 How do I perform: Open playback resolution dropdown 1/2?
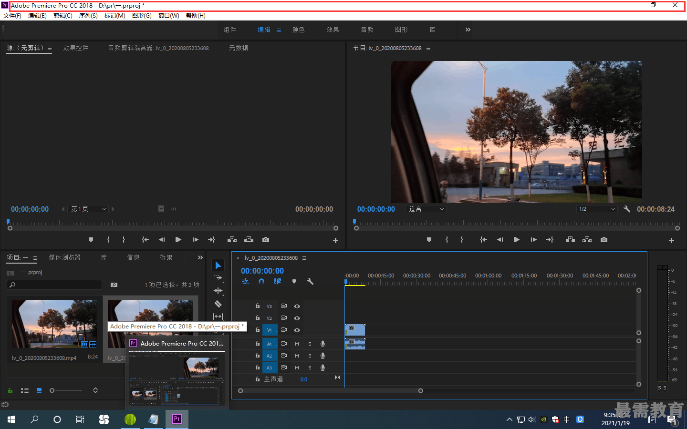pyautogui.click(x=597, y=209)
